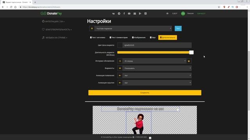
Task: Select the Дополнительно tab
Action: coord(168,38)
